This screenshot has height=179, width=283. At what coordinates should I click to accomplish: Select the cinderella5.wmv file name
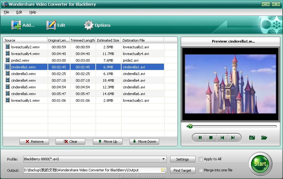click(24, 87)
